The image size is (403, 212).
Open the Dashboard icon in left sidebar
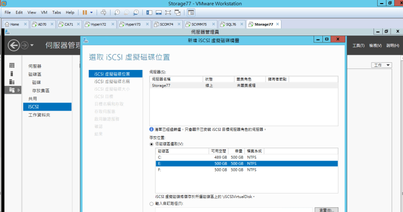tap(12, 66)
